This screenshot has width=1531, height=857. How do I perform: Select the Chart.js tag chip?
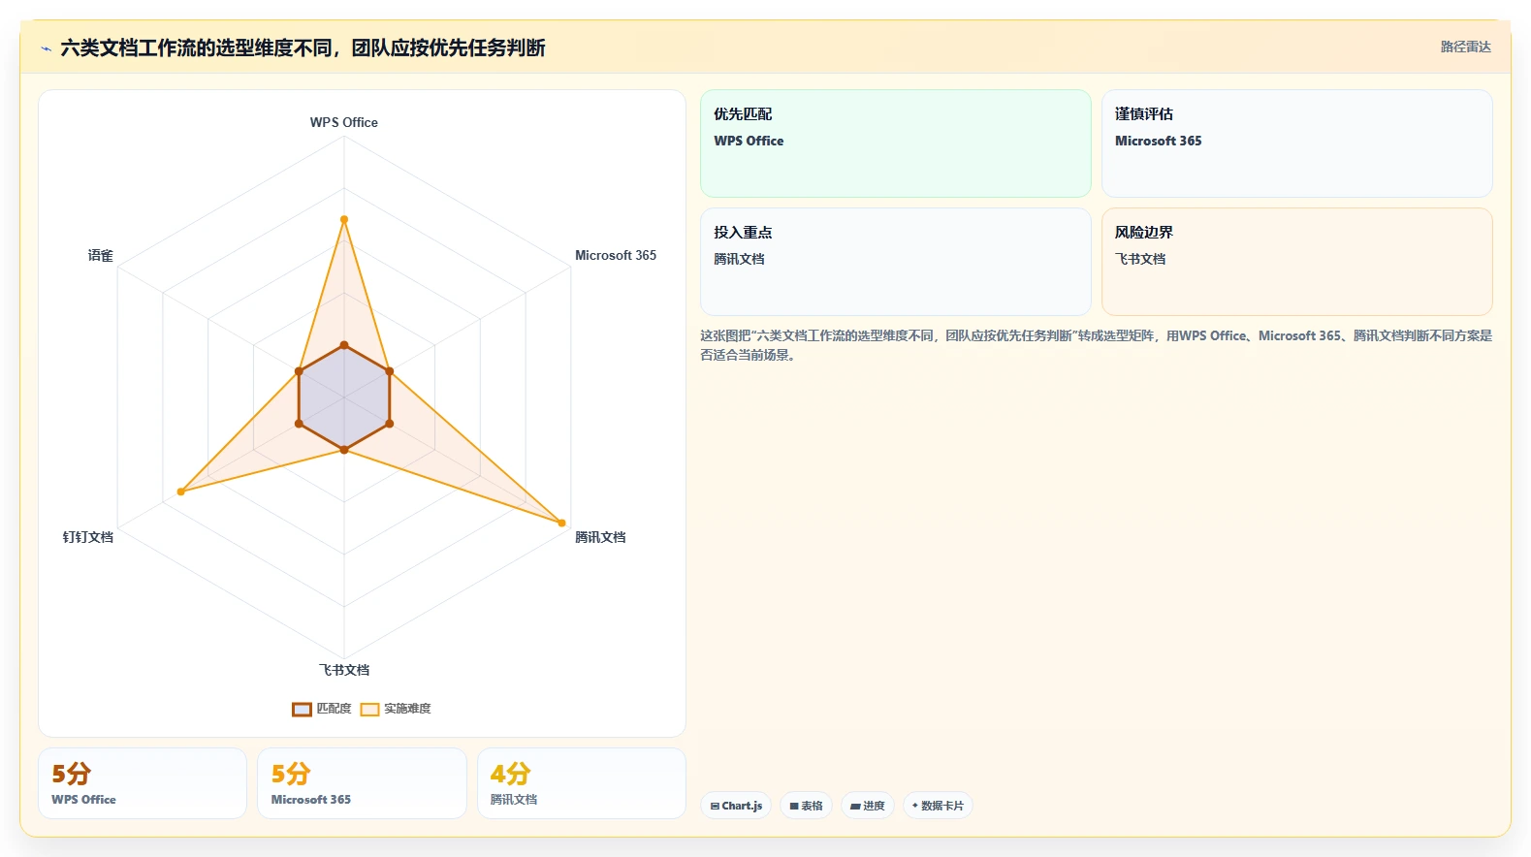(736, 806)
